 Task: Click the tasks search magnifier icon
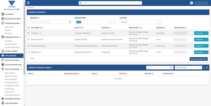[x=171, y=68]
